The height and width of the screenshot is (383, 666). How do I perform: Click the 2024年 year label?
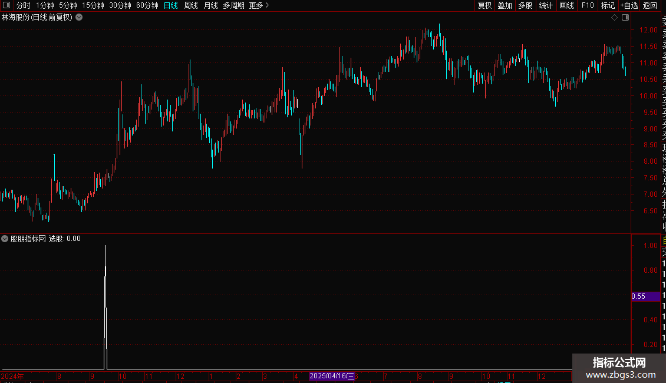(x=12, y=376)
